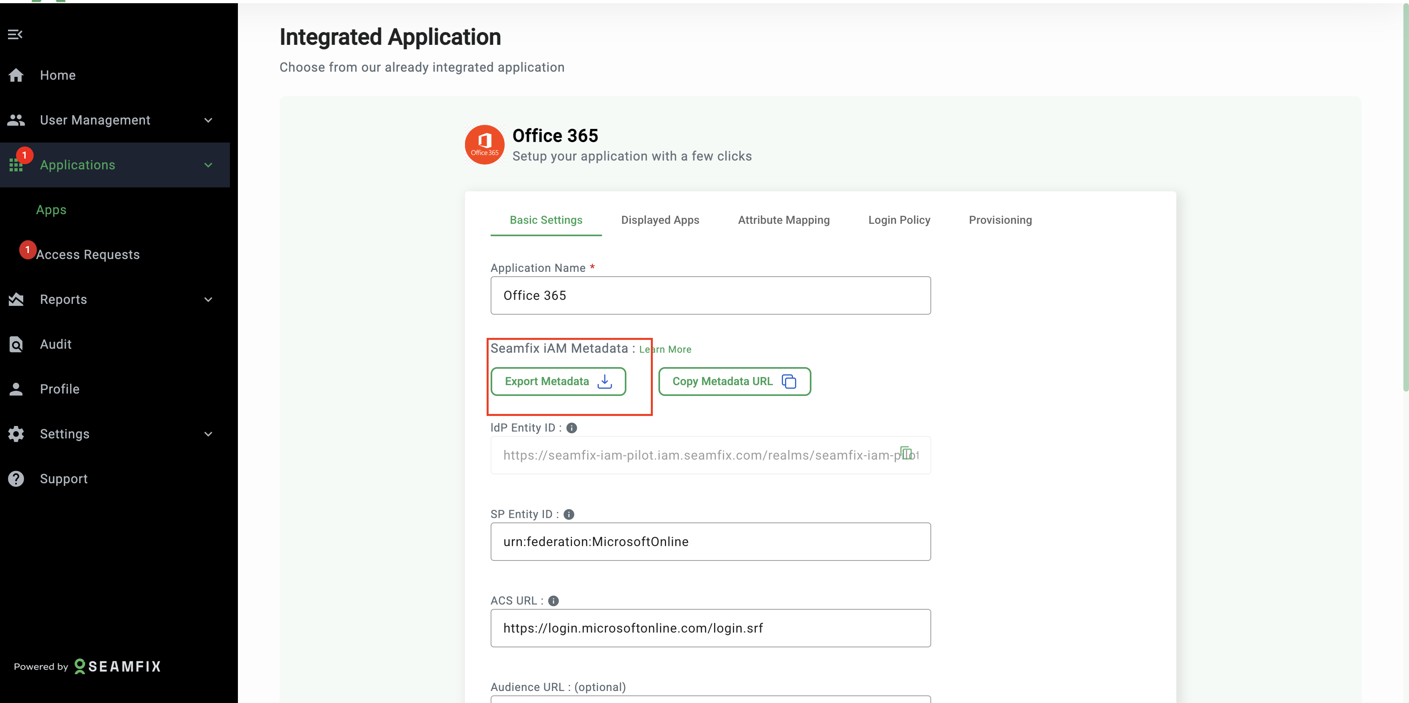The height and width of the screenshot is (703, 1409).
Task: Click the IdP Entity ID copy icon
Action: click(906, 453)
